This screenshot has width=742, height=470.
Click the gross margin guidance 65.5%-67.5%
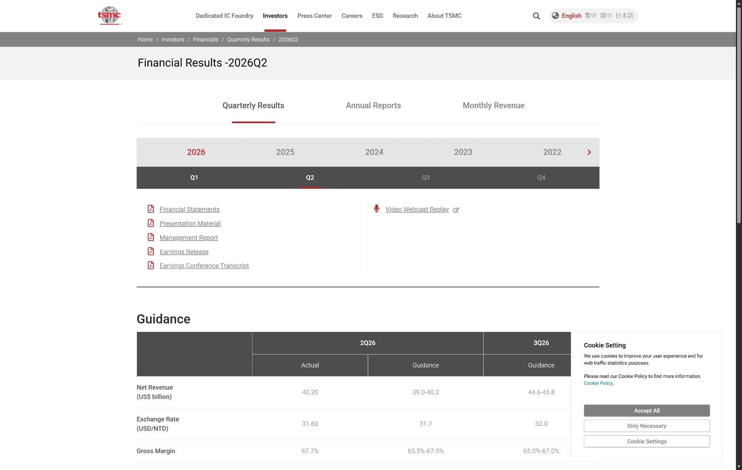click(x=425, y=451)
